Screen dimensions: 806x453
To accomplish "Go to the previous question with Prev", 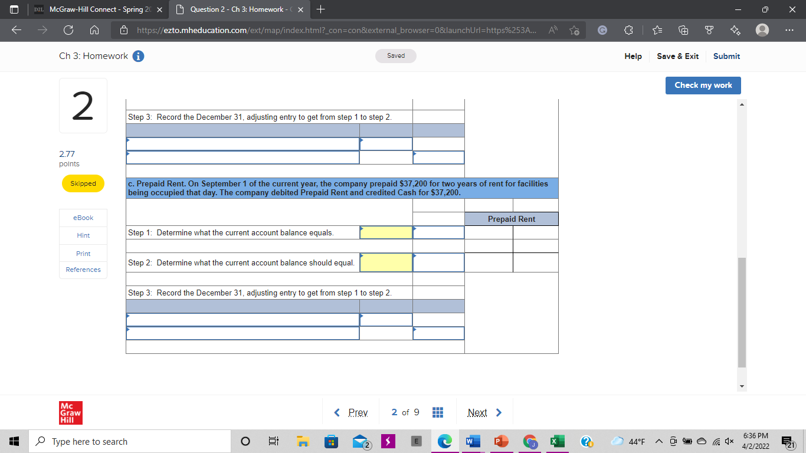I will tap(351, 412).
